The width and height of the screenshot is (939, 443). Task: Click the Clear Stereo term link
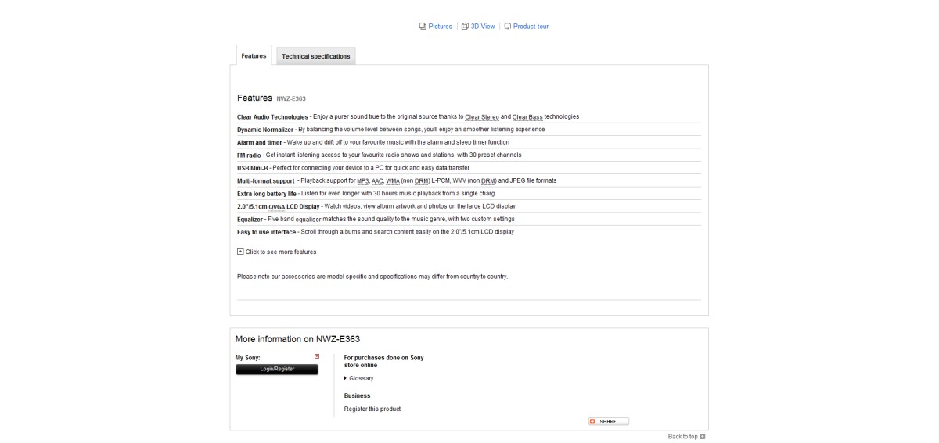(482, 116)
